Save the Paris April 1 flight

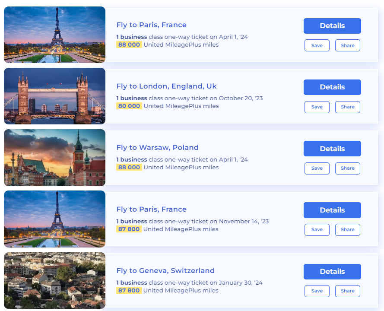(x=317, y=45)
